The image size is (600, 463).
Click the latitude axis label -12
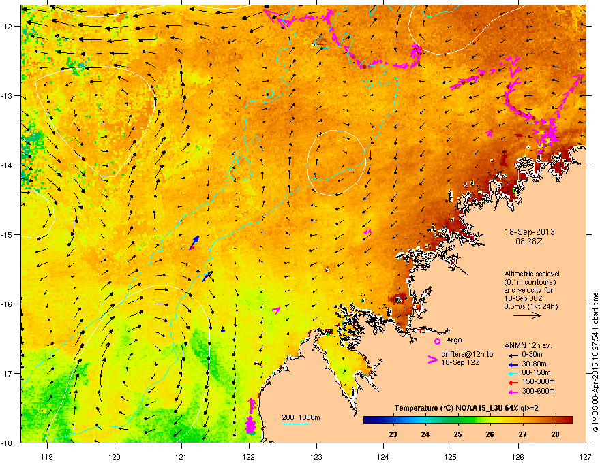point(6,27)
